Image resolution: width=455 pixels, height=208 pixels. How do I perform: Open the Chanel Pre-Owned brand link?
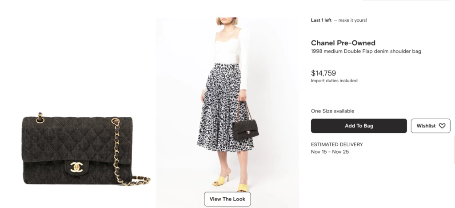(343, 43)
